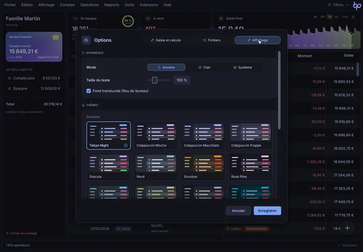Screen dimensions: 363x252
Task: Open the Fichier menu
Action: 10,5
